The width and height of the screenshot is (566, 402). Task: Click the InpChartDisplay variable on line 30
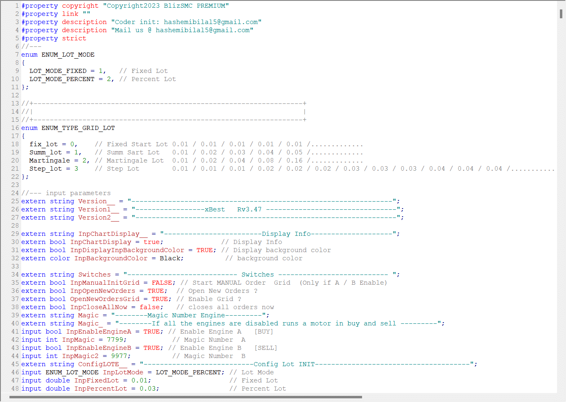click(x=101, y=242)
